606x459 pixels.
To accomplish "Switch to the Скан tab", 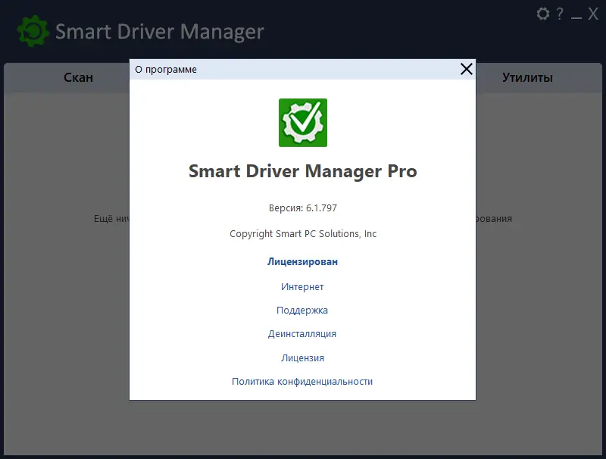I will [77, 77].
